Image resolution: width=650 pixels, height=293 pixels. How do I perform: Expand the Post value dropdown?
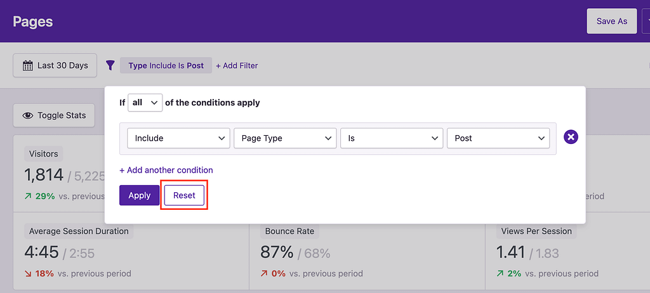pyautogui.click(x=498, y=138)
